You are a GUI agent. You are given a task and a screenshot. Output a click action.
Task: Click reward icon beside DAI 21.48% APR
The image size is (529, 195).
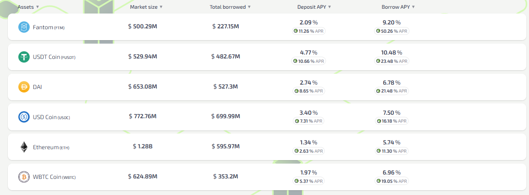click(378, 91)
